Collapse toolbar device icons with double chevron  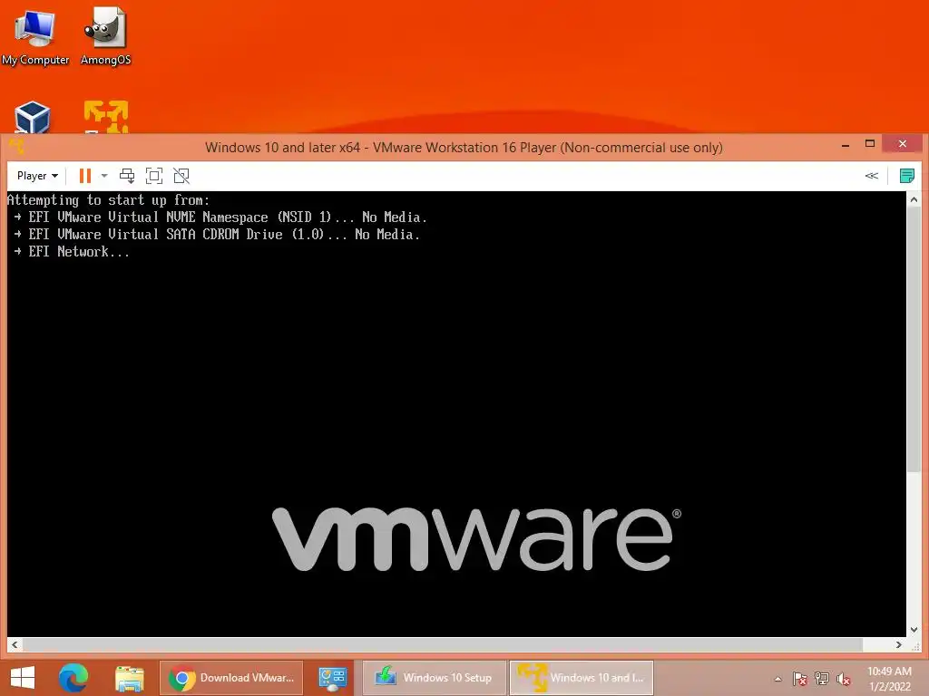click(872, 176)
